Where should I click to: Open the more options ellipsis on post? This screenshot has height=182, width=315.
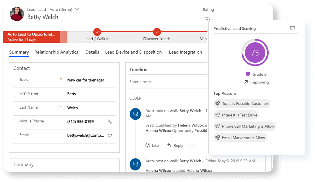point(193,145)
